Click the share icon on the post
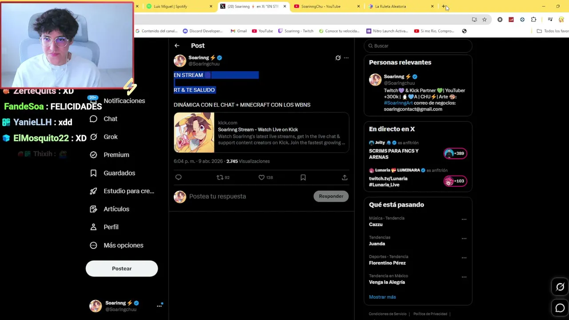The width and height of the screenshot is (569, 320). point(345,177)
